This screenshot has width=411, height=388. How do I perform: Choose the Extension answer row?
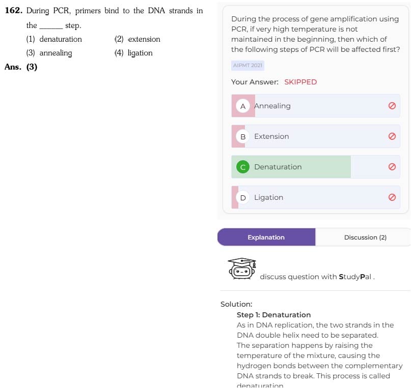tap(316, 136)
